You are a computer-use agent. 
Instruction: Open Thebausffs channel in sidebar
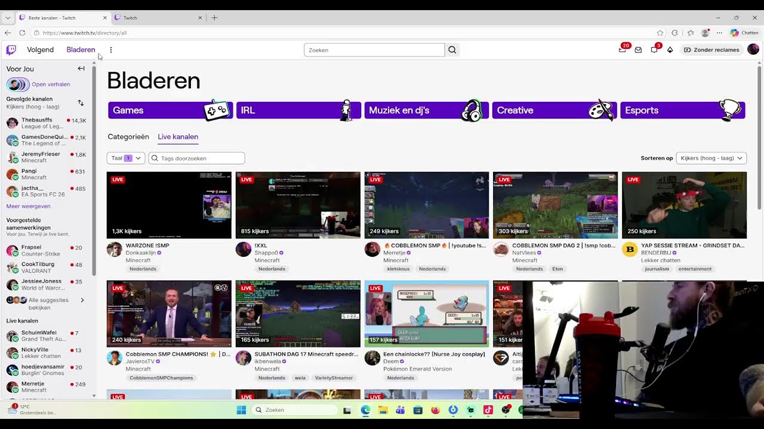47,123
